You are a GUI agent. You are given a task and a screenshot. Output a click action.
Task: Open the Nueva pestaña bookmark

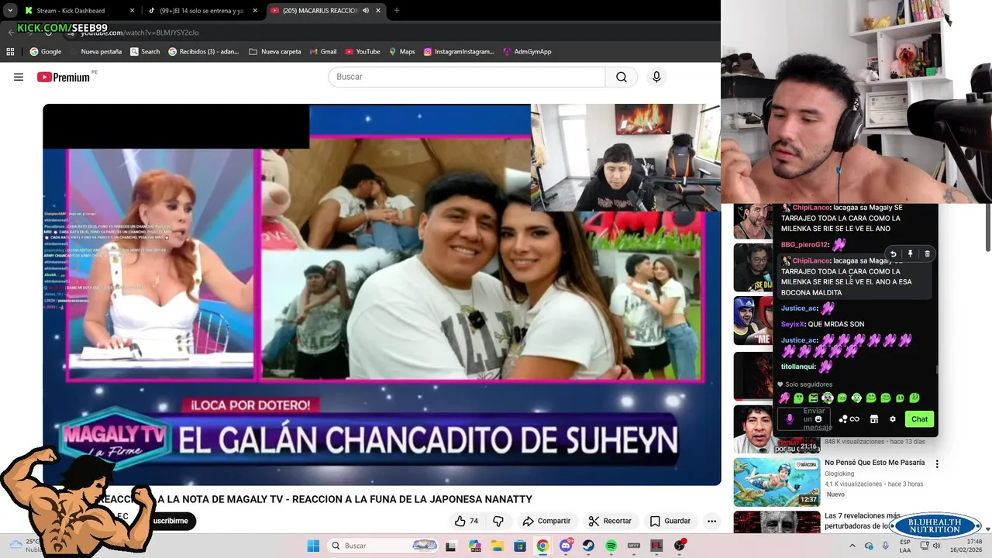click(x=95, y=52)
